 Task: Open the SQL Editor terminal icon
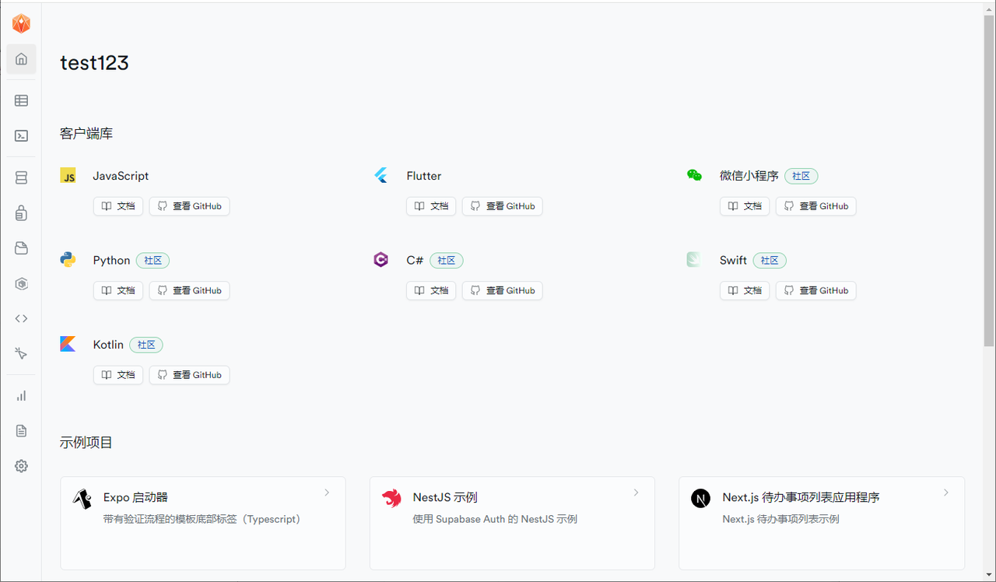[21, 135]
